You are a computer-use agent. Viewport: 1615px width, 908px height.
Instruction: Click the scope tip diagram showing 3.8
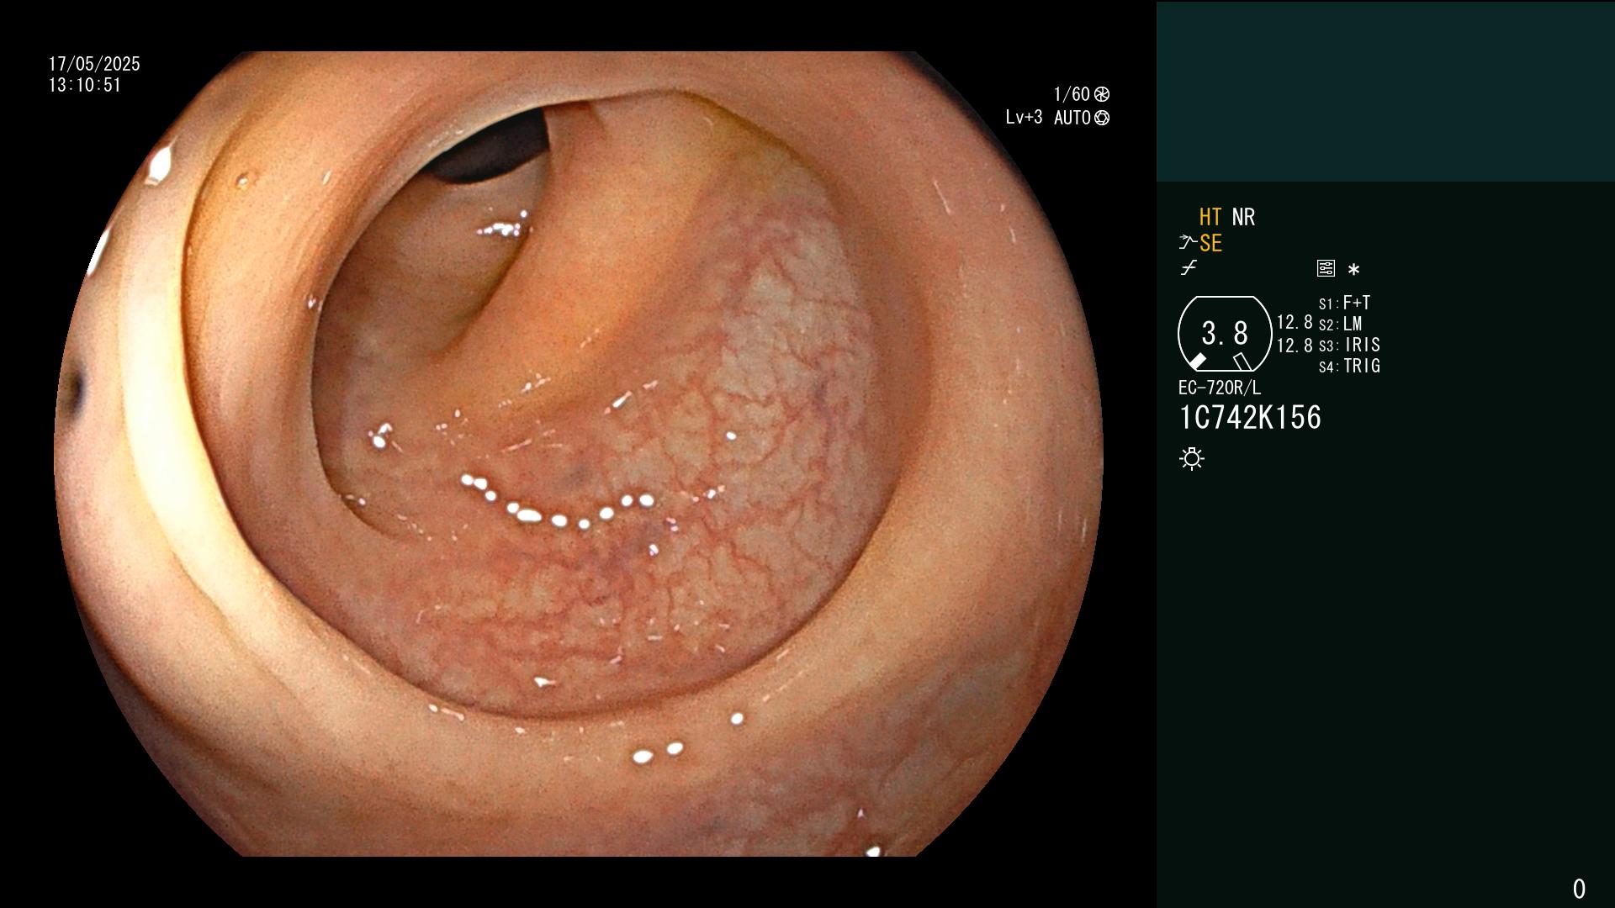click(1225, 333)
